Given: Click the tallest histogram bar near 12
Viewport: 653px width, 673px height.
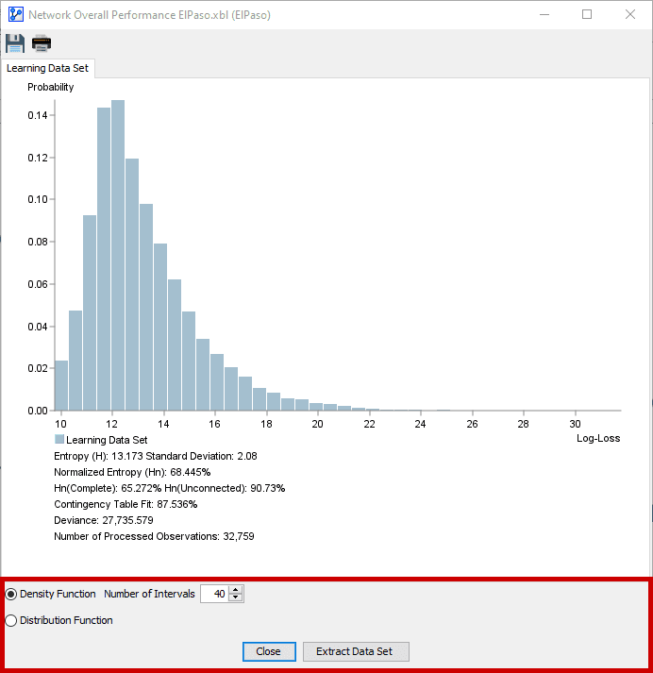Looking at the screenshot, I should 118,256.
